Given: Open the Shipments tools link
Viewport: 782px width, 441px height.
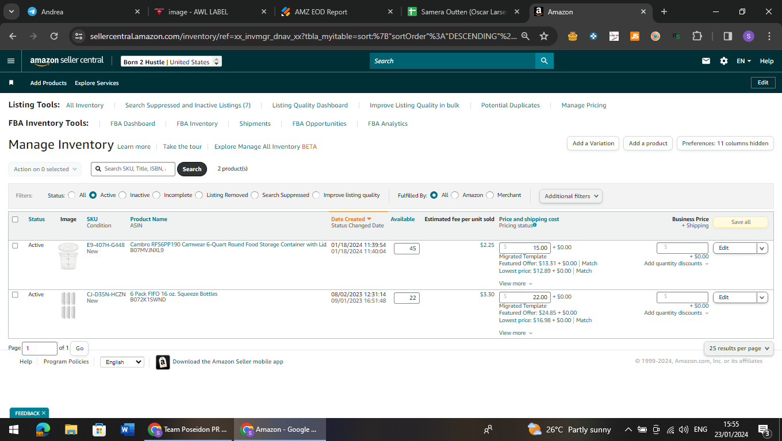Looking at the screenshot, I should 255,123.
